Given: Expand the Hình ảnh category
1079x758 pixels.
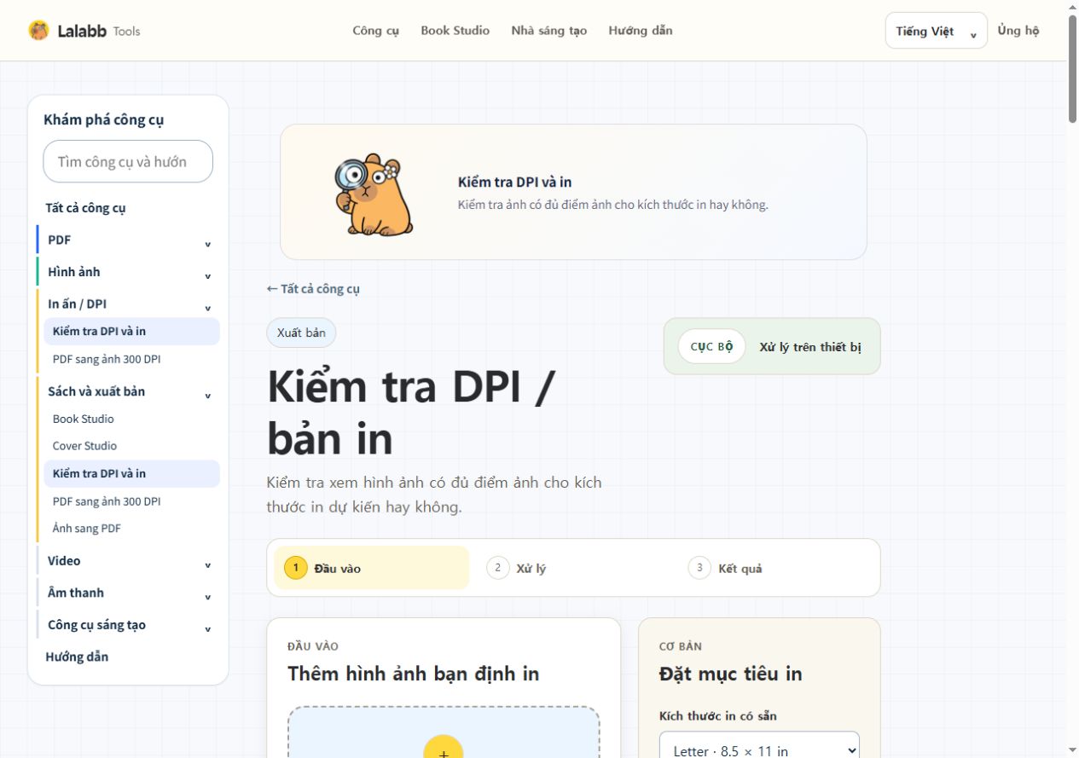Looking at the screenshot, I should point(128,272).
